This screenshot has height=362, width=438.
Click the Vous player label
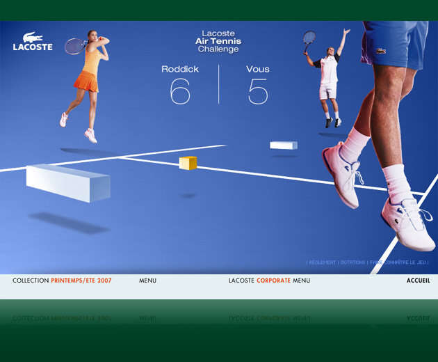258,69
